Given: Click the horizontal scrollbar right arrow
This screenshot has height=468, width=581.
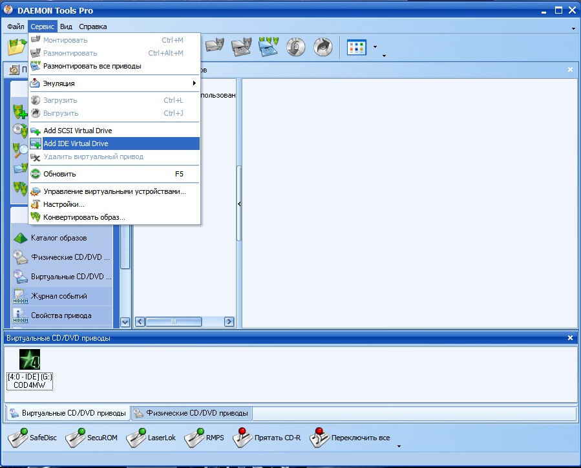Looking at the screenshot, I should tap(229, 322).
